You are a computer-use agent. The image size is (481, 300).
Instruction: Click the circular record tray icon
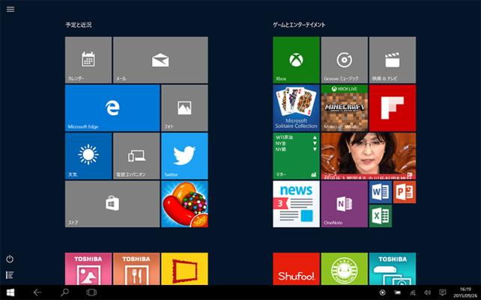coord(383,293)
